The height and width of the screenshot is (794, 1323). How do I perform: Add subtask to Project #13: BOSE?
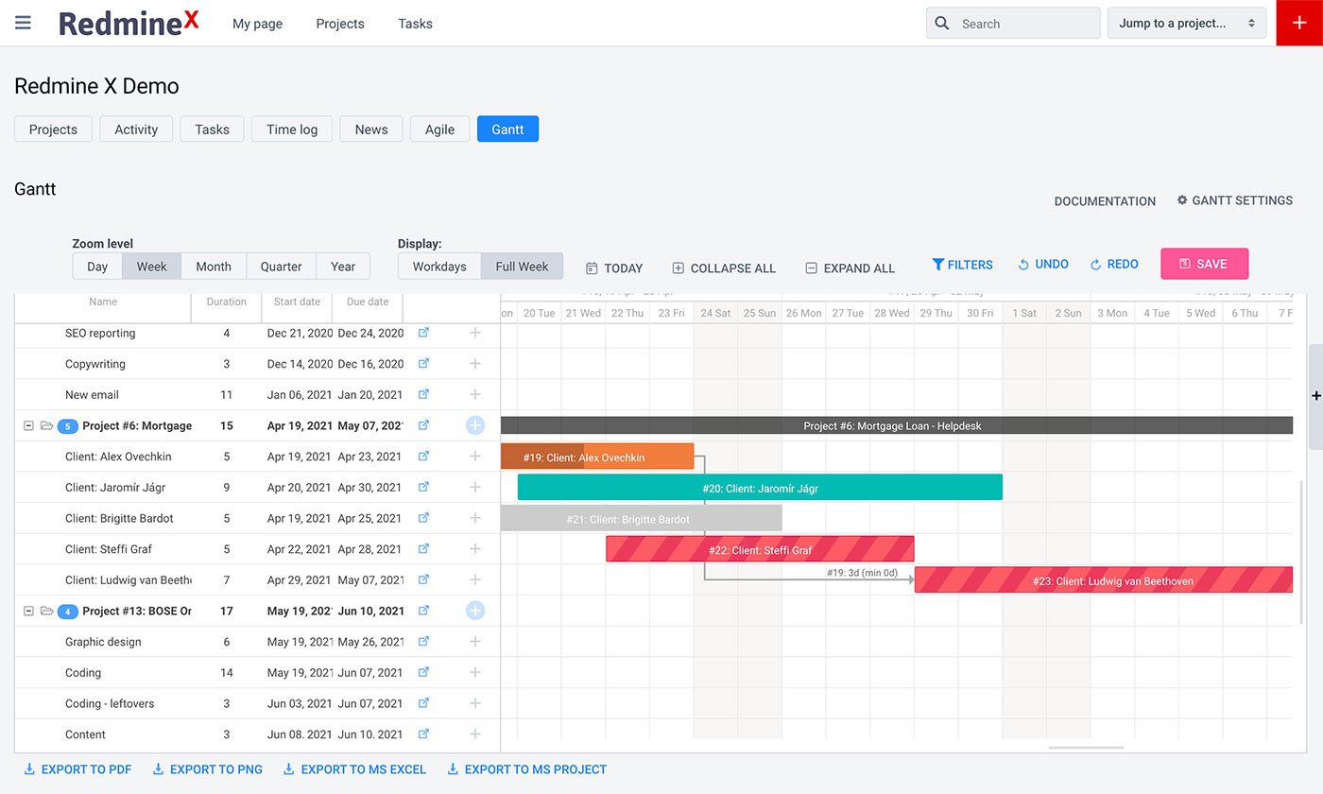475,611
